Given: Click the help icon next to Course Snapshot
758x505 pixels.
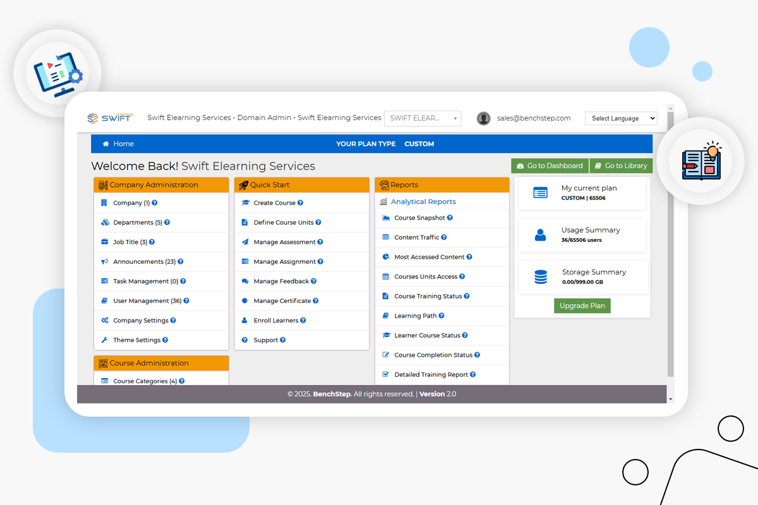Looking at the screenshot, I should point(450,218).
